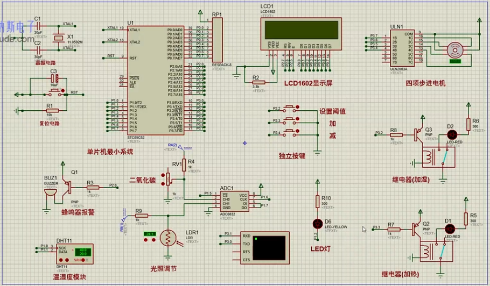This screenshot has width=490, height=286.
Task: Select the ULN2003A driver chip ULN1
Action: [x=403, y=48]
